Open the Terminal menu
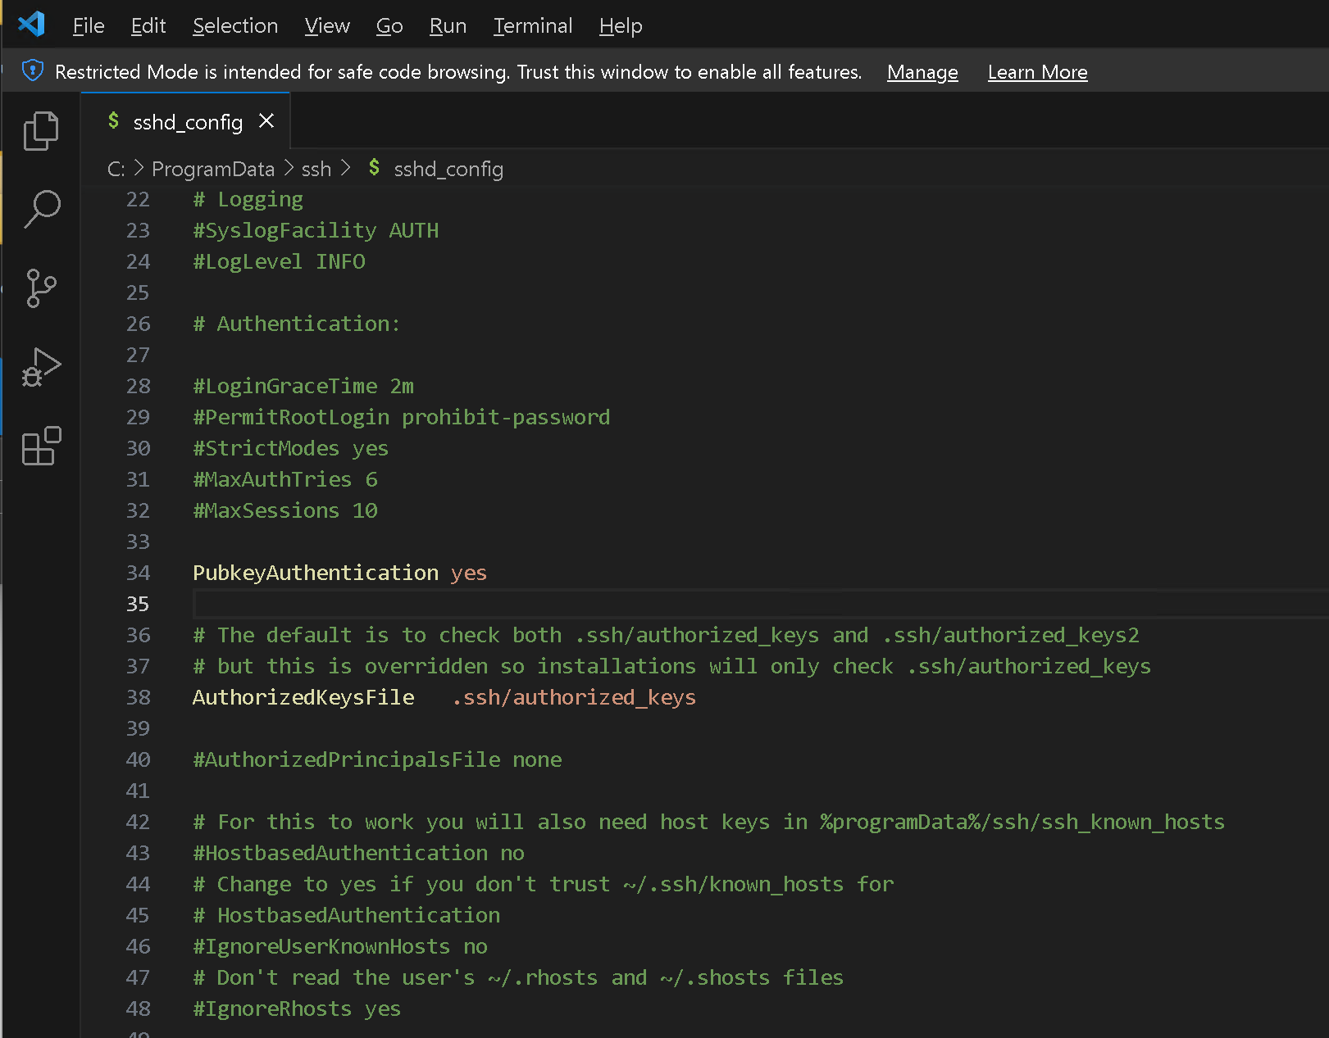1329x1038 pixels. point(532,26)
